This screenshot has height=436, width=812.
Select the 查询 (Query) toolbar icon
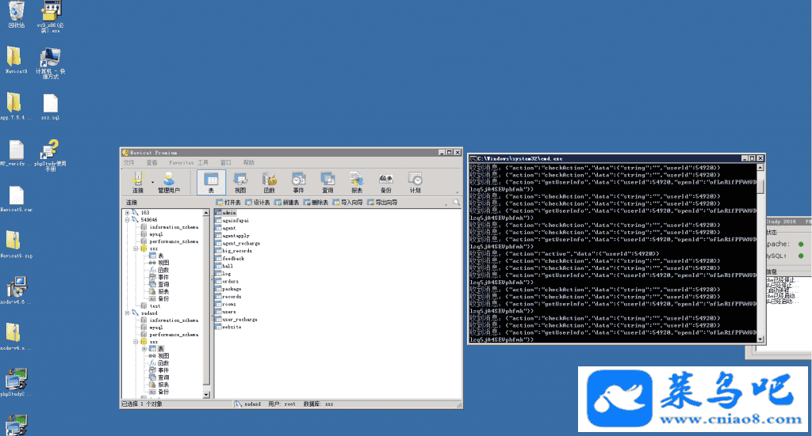coord(327,181)
